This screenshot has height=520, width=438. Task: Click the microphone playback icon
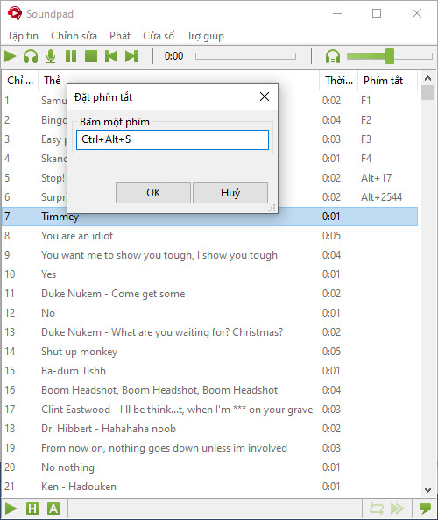click(x=51, y=56)
